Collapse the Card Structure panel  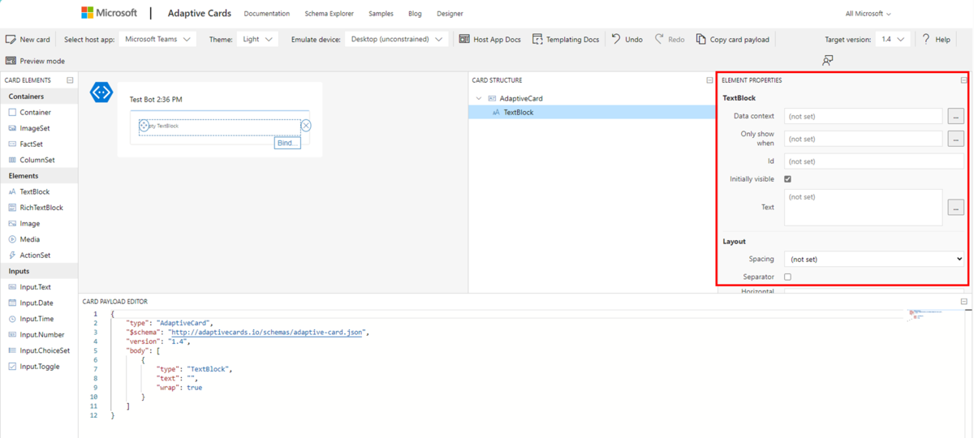point(709,80)
